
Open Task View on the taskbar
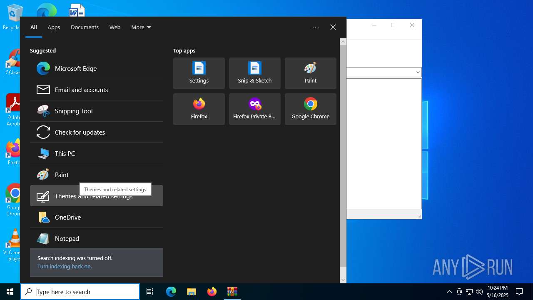click(150, 292)
